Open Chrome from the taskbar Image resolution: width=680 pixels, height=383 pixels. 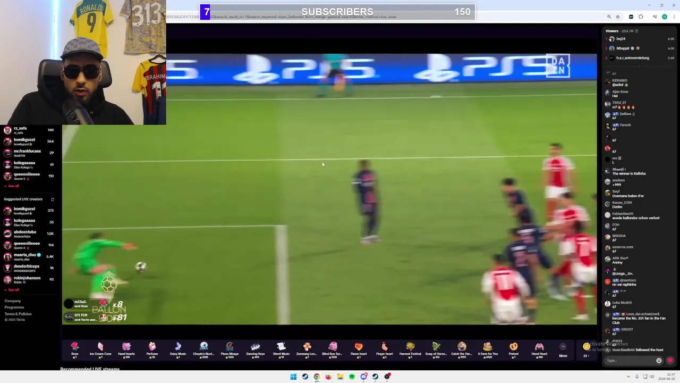point(317,377)
